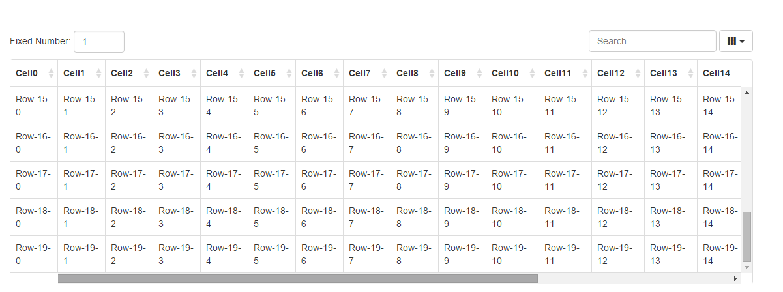Click the Cell9 column header label
Screen dimensions: 783x292
[455, 74]
